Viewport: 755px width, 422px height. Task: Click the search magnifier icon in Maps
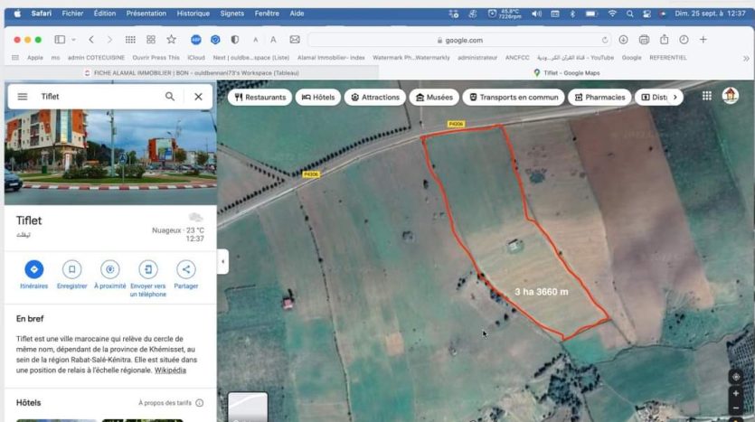(x=170, y=97)
